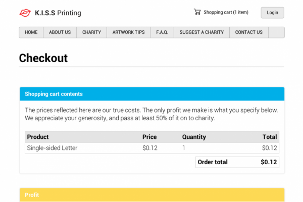Select the Charity menu item

(91, 32)
